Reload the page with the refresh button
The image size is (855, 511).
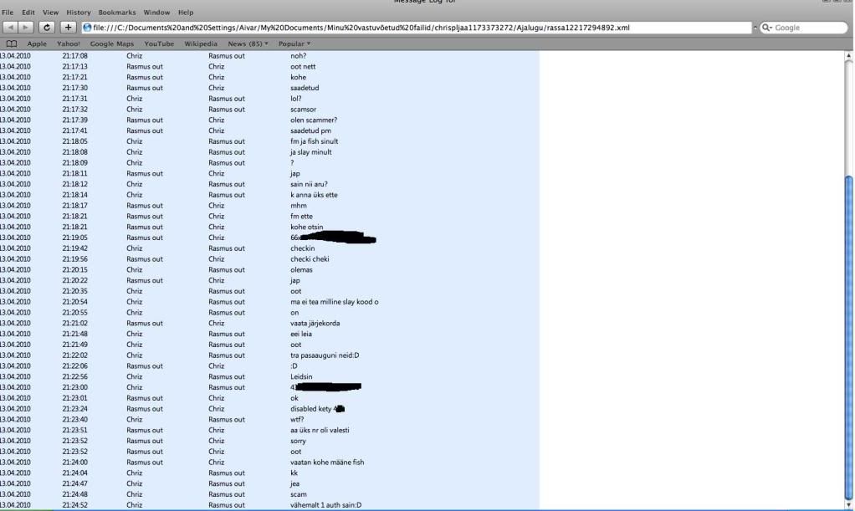tap(48, 28)
